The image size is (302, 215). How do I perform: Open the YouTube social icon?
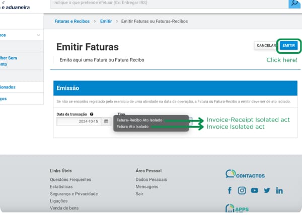254,190
